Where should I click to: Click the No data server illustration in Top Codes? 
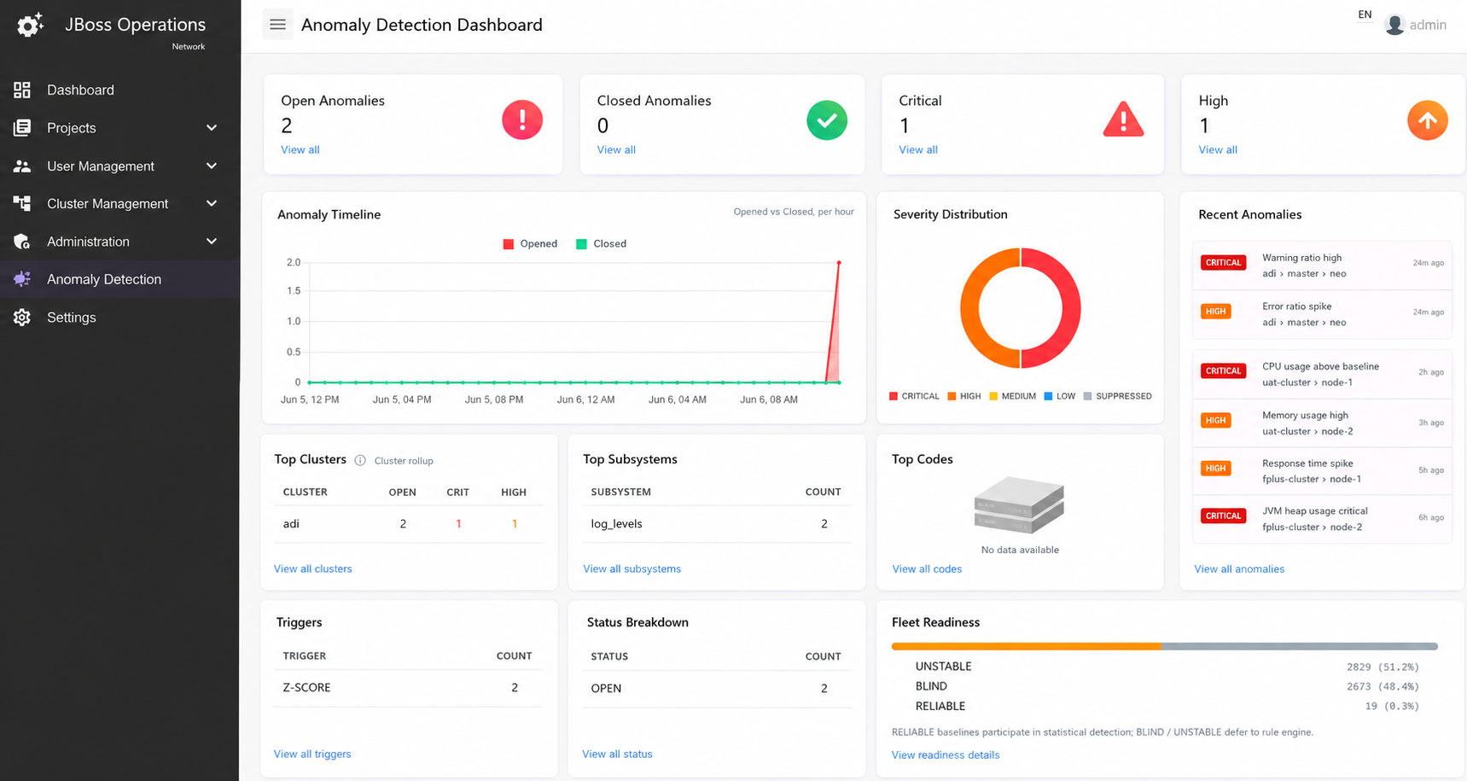click(x=1020, y=505)
